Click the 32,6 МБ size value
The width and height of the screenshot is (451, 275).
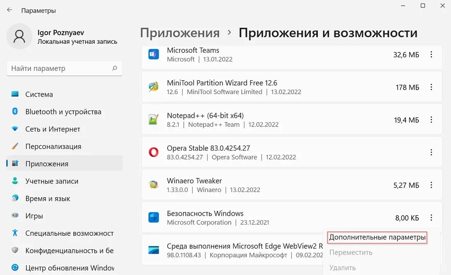click(406, 54)
